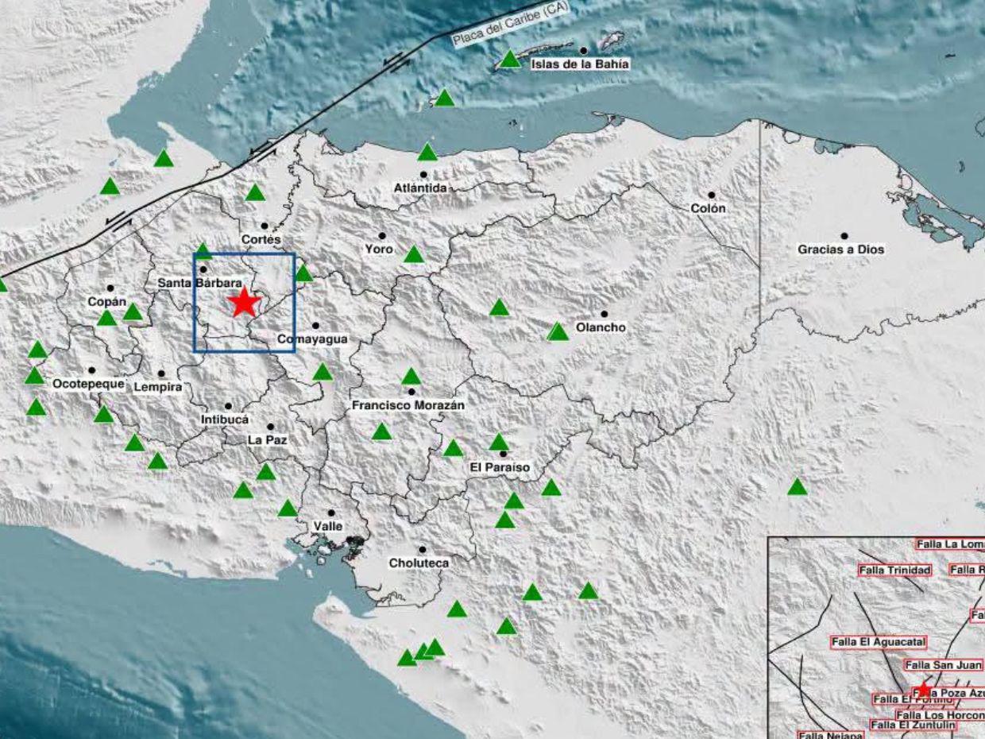Viewport: 985px width, 739px height.
Task: Select the Falla San Juan label
Action: (x=944, y=665)
